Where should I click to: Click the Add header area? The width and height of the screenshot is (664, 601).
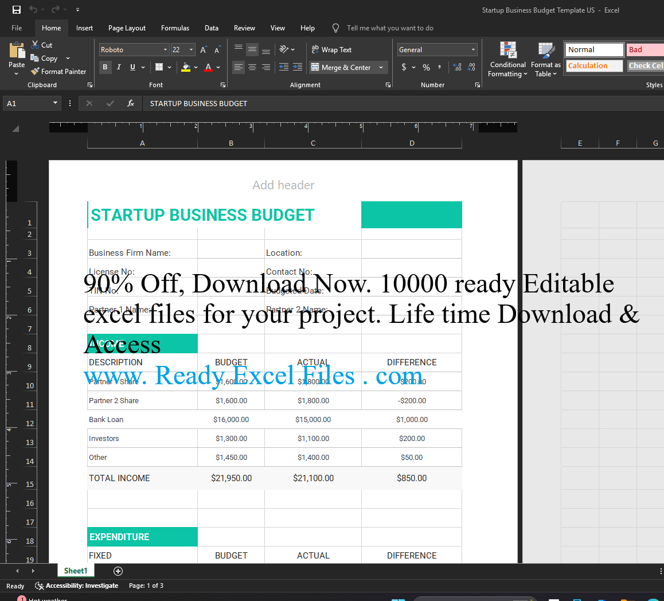pyautogui.click(x=283, y=185)
